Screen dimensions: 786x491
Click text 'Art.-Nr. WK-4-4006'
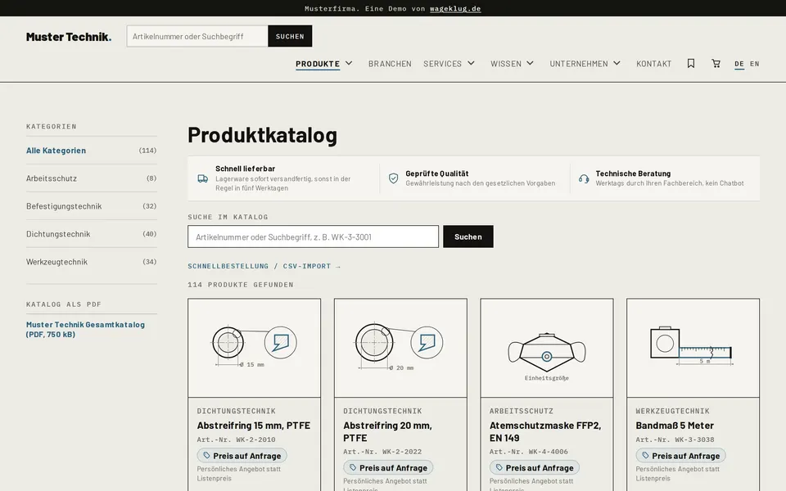coord(529,452)
